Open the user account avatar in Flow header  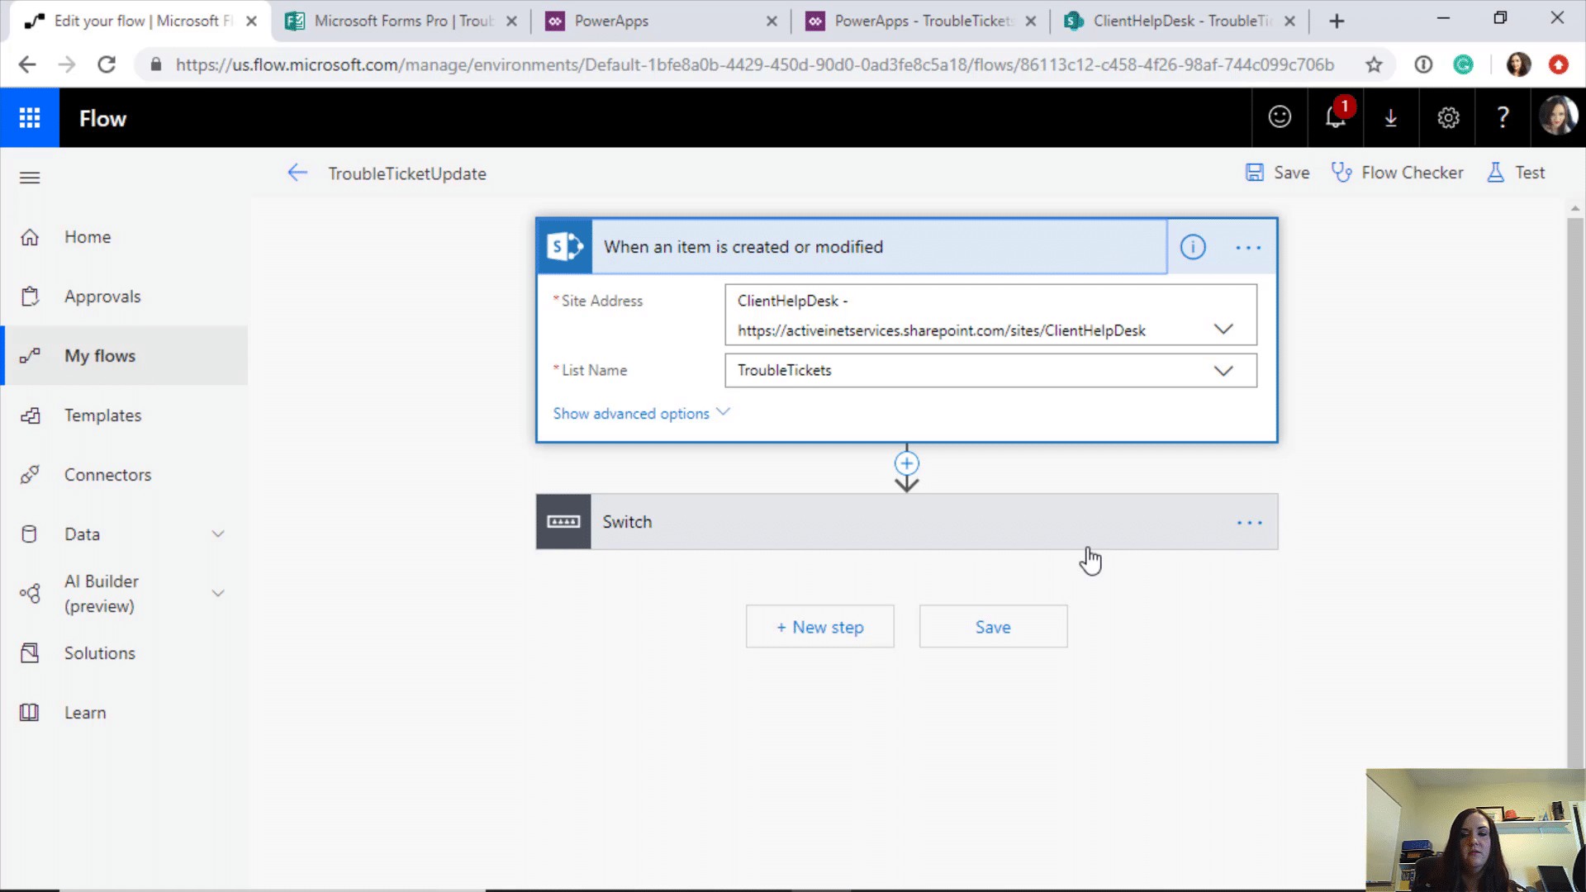click(x=1558, y=116)
